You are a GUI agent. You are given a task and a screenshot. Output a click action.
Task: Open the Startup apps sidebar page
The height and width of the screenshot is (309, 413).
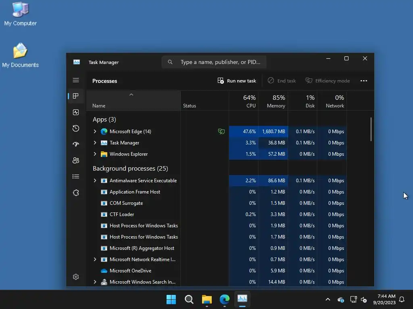tap(76, 144)
